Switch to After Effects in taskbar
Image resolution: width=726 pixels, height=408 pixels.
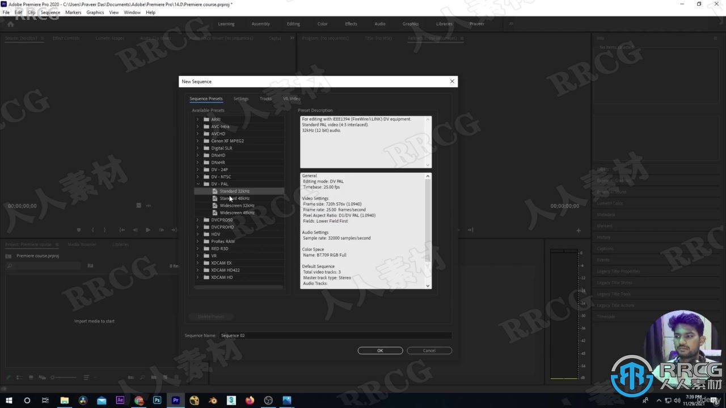click(x=120, y=400)
